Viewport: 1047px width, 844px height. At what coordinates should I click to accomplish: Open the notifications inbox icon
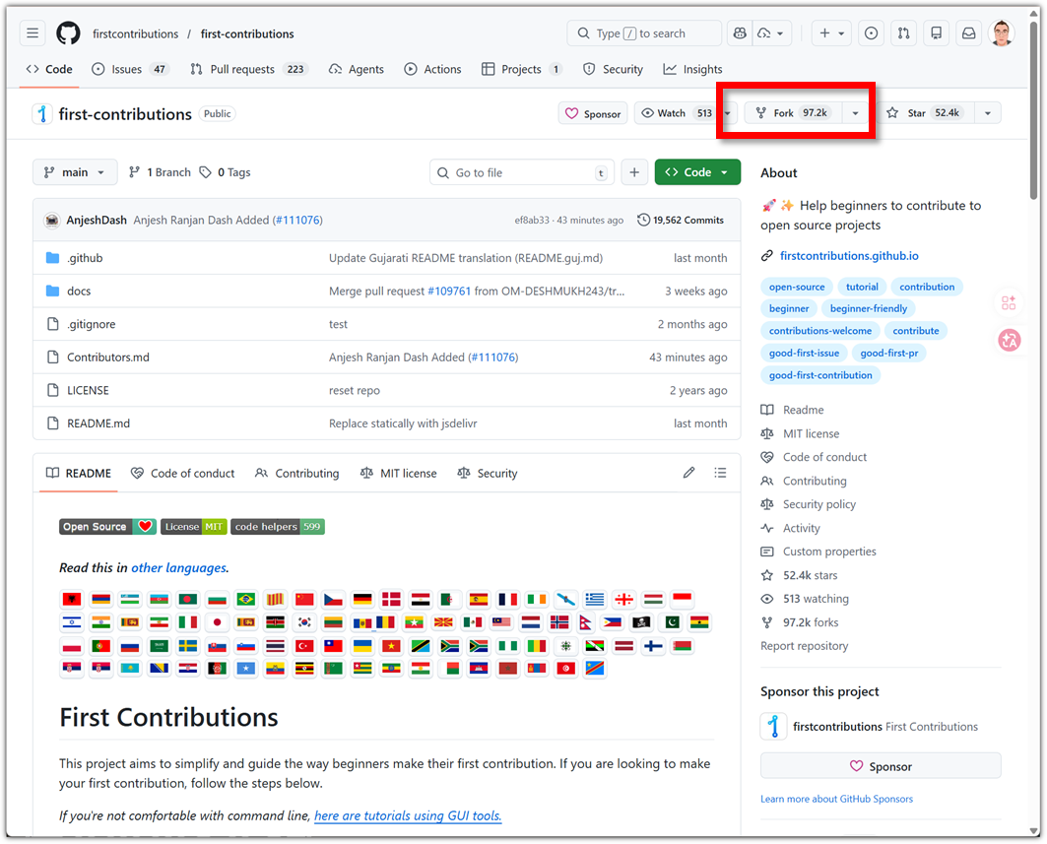click(968, 33)
